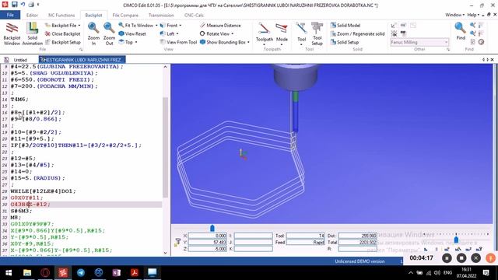The height and width of the screenshot is (280, 498).
Task: Click View From Tool
Action: coord(178,42)
